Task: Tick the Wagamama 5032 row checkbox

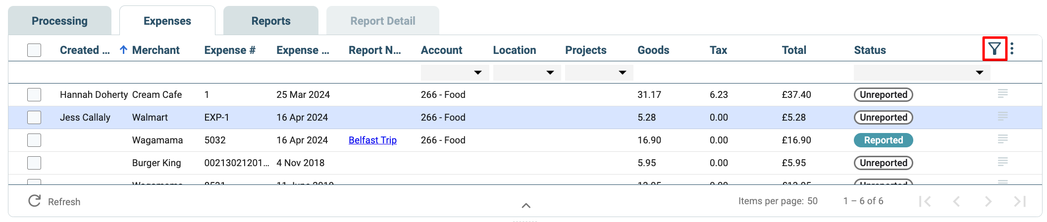Action: pos(34,140)
